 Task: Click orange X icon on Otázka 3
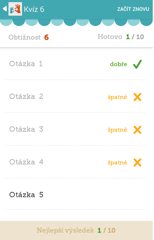137,130
